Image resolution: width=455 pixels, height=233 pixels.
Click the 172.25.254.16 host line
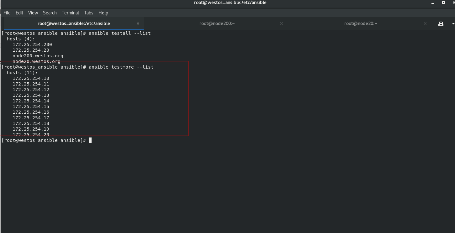31,112
